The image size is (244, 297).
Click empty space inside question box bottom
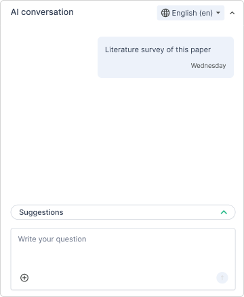point(122,277)
